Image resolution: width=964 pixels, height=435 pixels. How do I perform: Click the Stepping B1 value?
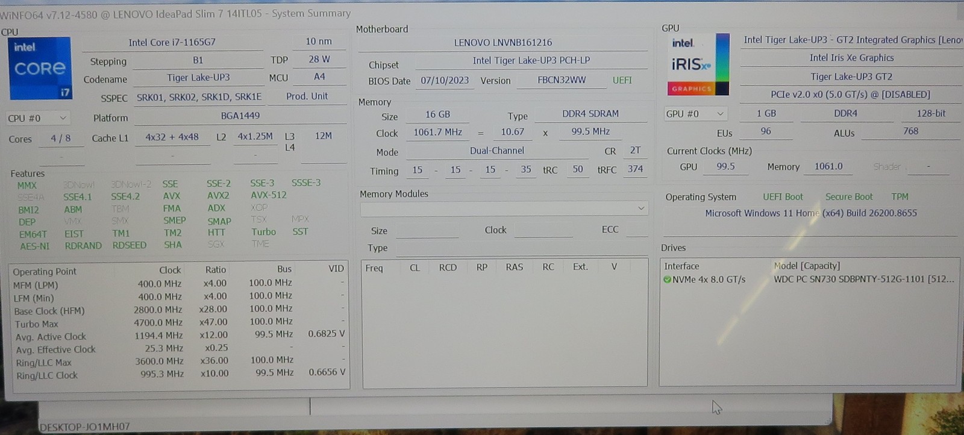(x=198, y=60)
